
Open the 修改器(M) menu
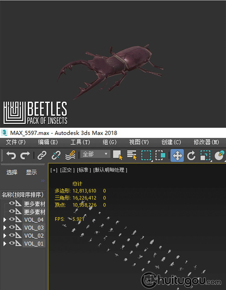point(206,142)
